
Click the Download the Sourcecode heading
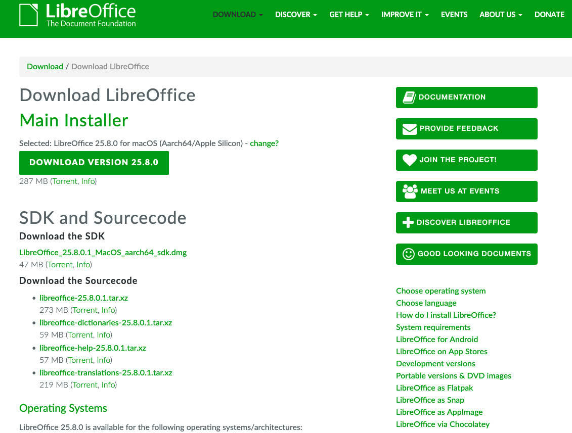pyautogui.click(x=78, y=280)
